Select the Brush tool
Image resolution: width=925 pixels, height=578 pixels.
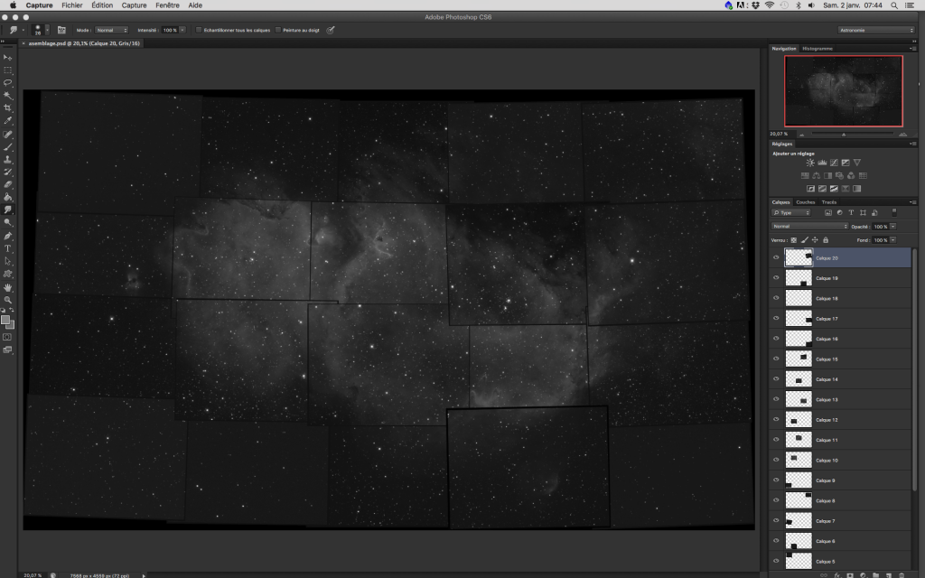point(7,147)
